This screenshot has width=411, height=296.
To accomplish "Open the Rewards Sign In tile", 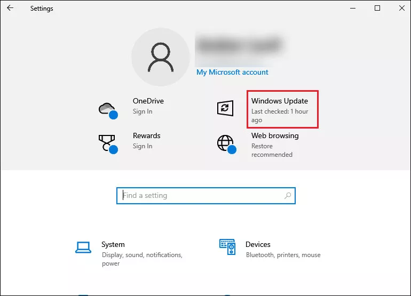I will point(147,141).
